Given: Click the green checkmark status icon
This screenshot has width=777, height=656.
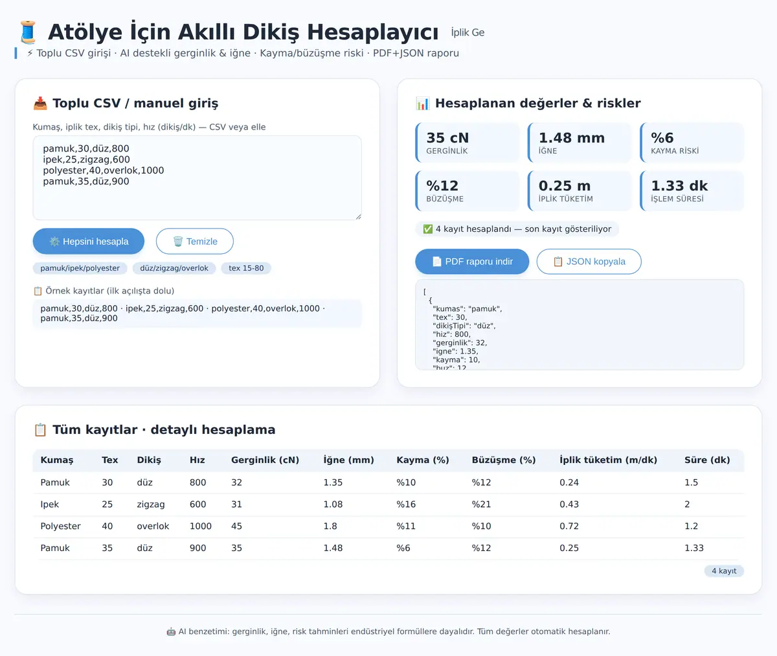Looking at the screenshot, I should [x=428, y=229].
